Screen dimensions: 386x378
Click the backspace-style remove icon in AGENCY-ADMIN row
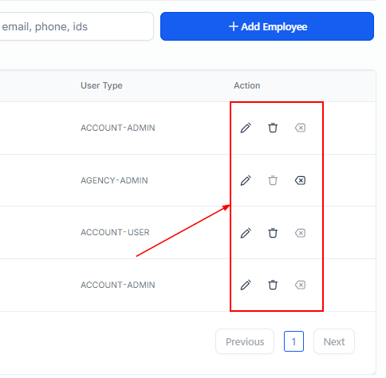(x=300, y=180)
